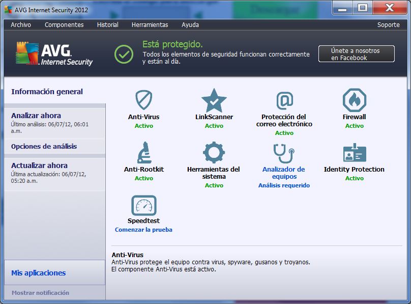Click the AVG logo in header
411x304 pixels.
[x=54, y=54]
